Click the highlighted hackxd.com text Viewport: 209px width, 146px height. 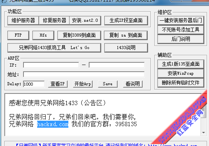(53, 124)
